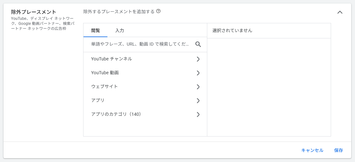This screenshot has height=162, width=355.
Task: Open the アプリのカテゴリ (140) label
Action: pos(117,114)
